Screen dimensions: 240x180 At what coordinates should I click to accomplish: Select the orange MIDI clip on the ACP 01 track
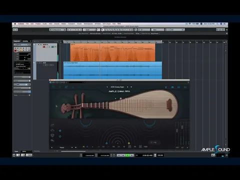pos(112,52)
